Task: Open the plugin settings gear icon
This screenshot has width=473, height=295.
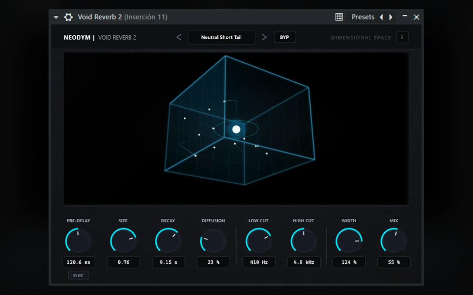Action: click(68, 17)
